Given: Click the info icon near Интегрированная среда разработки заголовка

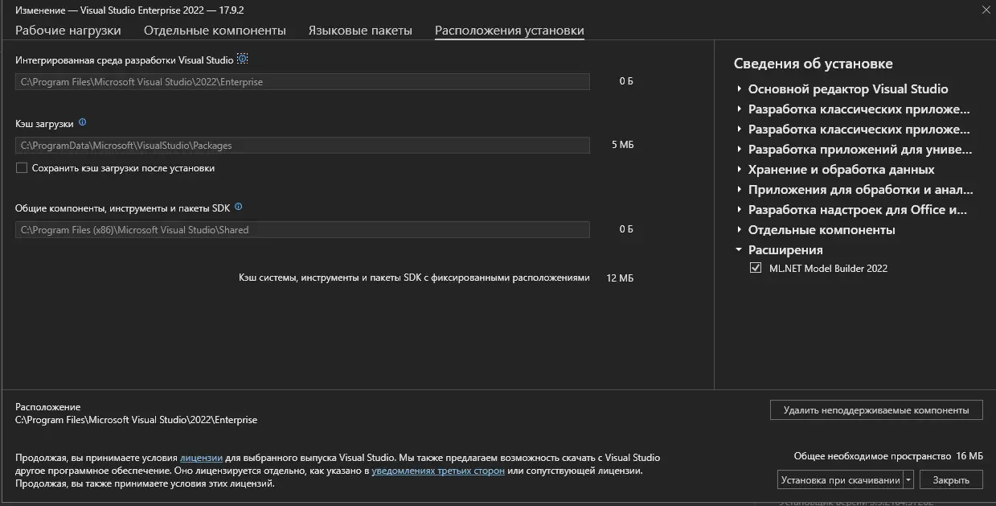Looking at the screenshot, I should 242,58.
